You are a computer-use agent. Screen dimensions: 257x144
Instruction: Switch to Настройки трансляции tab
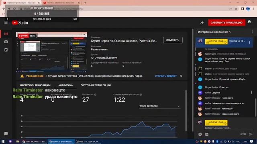35,85
